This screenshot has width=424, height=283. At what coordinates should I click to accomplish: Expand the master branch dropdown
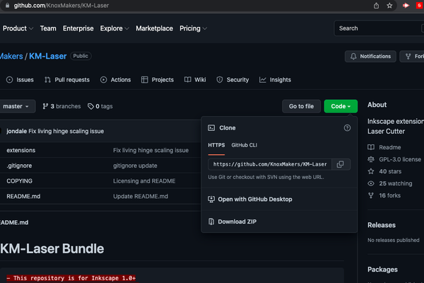pyautogui.click(x=17, y=106)
